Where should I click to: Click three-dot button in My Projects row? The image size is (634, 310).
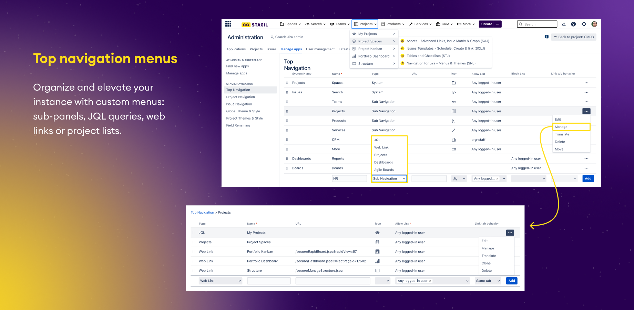point(510,233)
